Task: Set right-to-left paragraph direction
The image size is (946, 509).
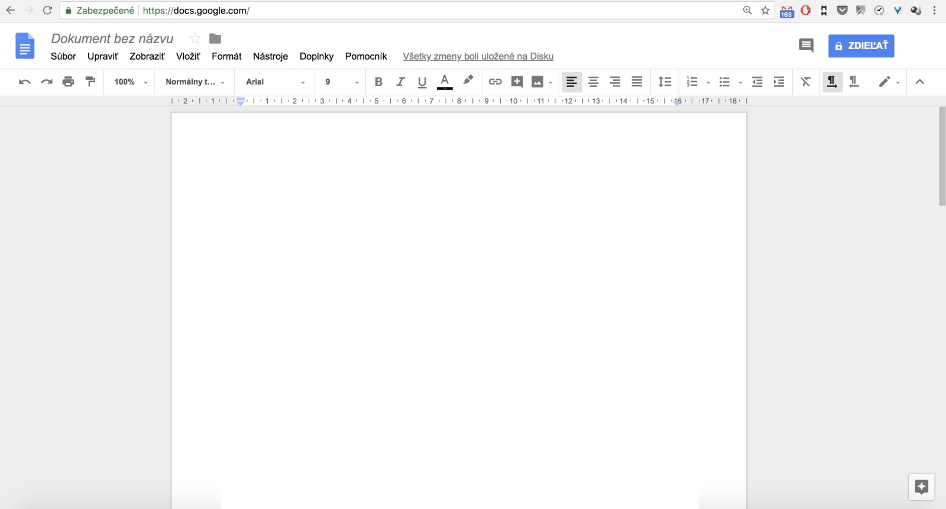Action: 854,82
